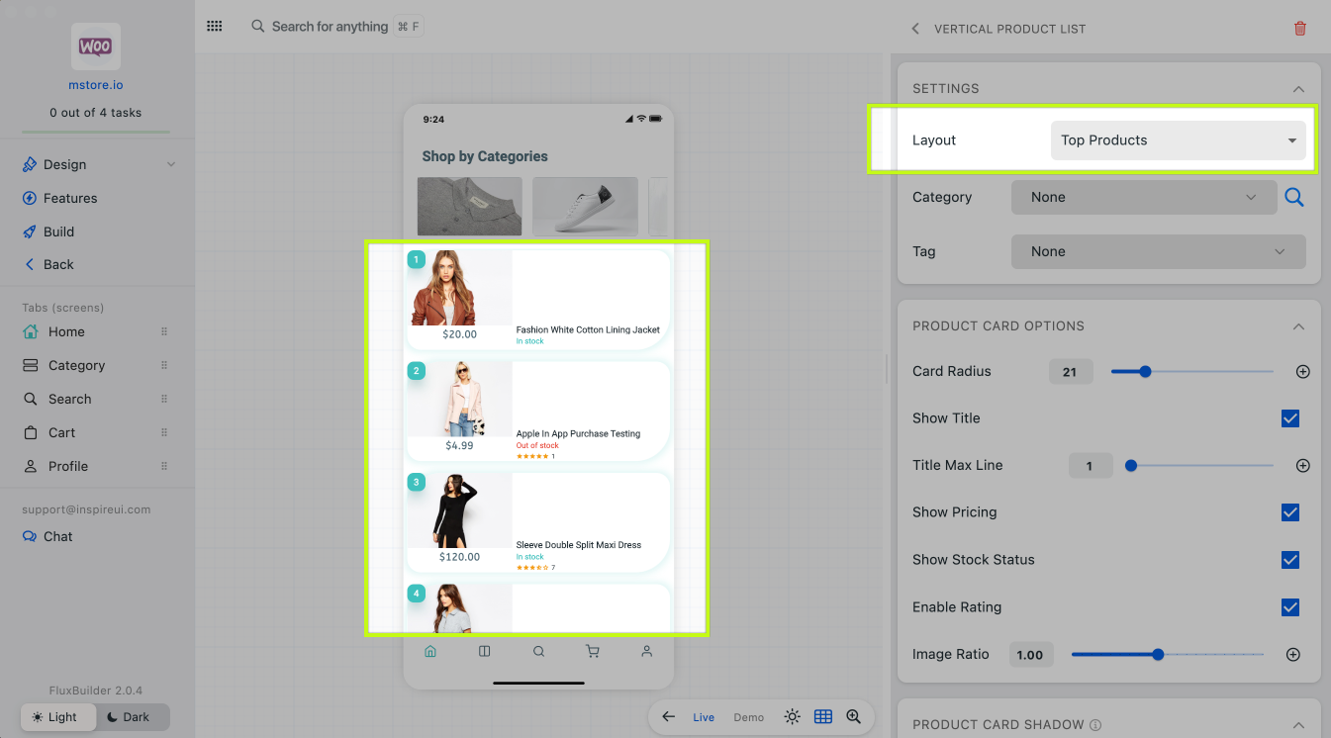1331x738 pixels.
Task: Click the red trash delete icon
Action: click(x=1299, y=29)
